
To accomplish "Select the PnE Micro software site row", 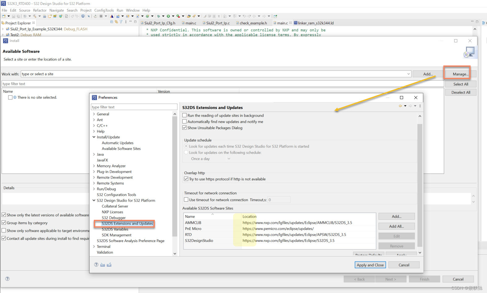I will point(279,229).
